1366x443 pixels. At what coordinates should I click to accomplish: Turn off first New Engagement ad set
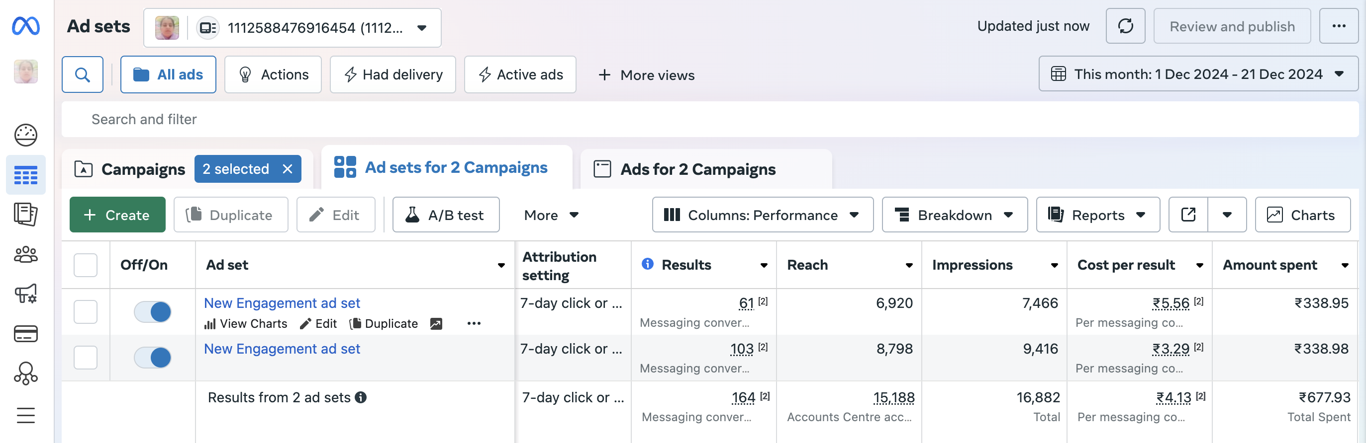click(152, 312)
